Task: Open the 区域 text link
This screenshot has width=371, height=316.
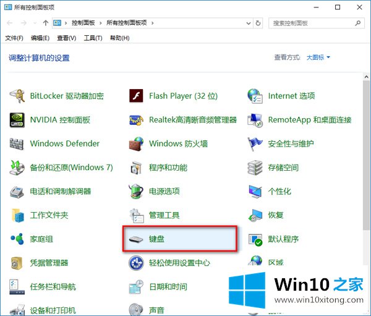Action: (x=276, y=262)
